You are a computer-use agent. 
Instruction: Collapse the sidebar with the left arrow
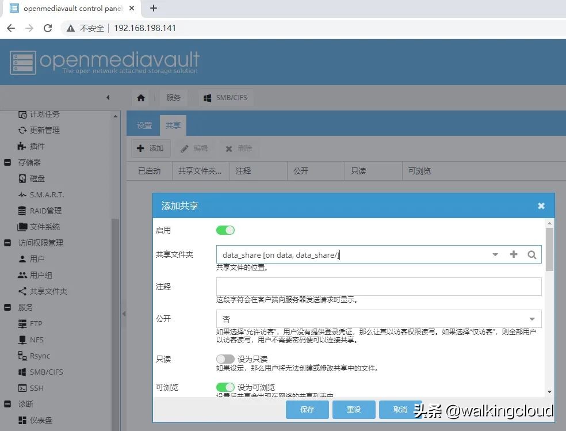108,97
